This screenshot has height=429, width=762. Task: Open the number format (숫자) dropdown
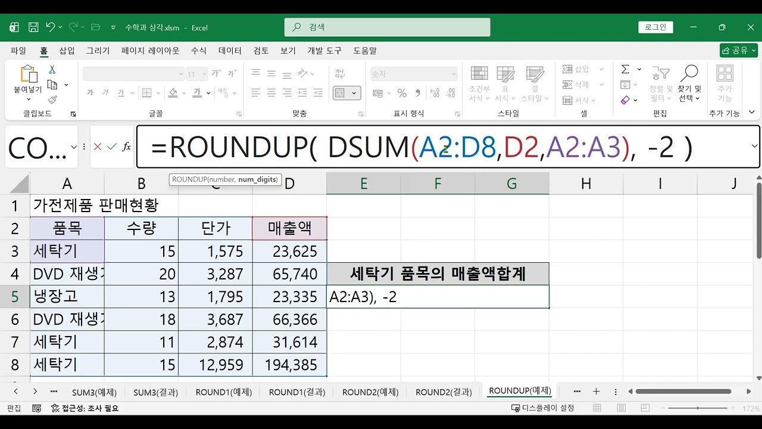pos(453,74)
